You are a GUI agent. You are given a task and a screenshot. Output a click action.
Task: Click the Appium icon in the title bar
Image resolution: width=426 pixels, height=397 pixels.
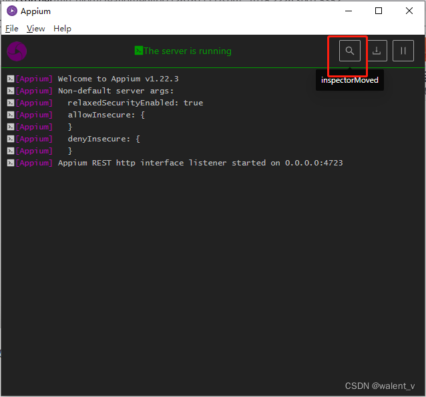click(12, 11)
